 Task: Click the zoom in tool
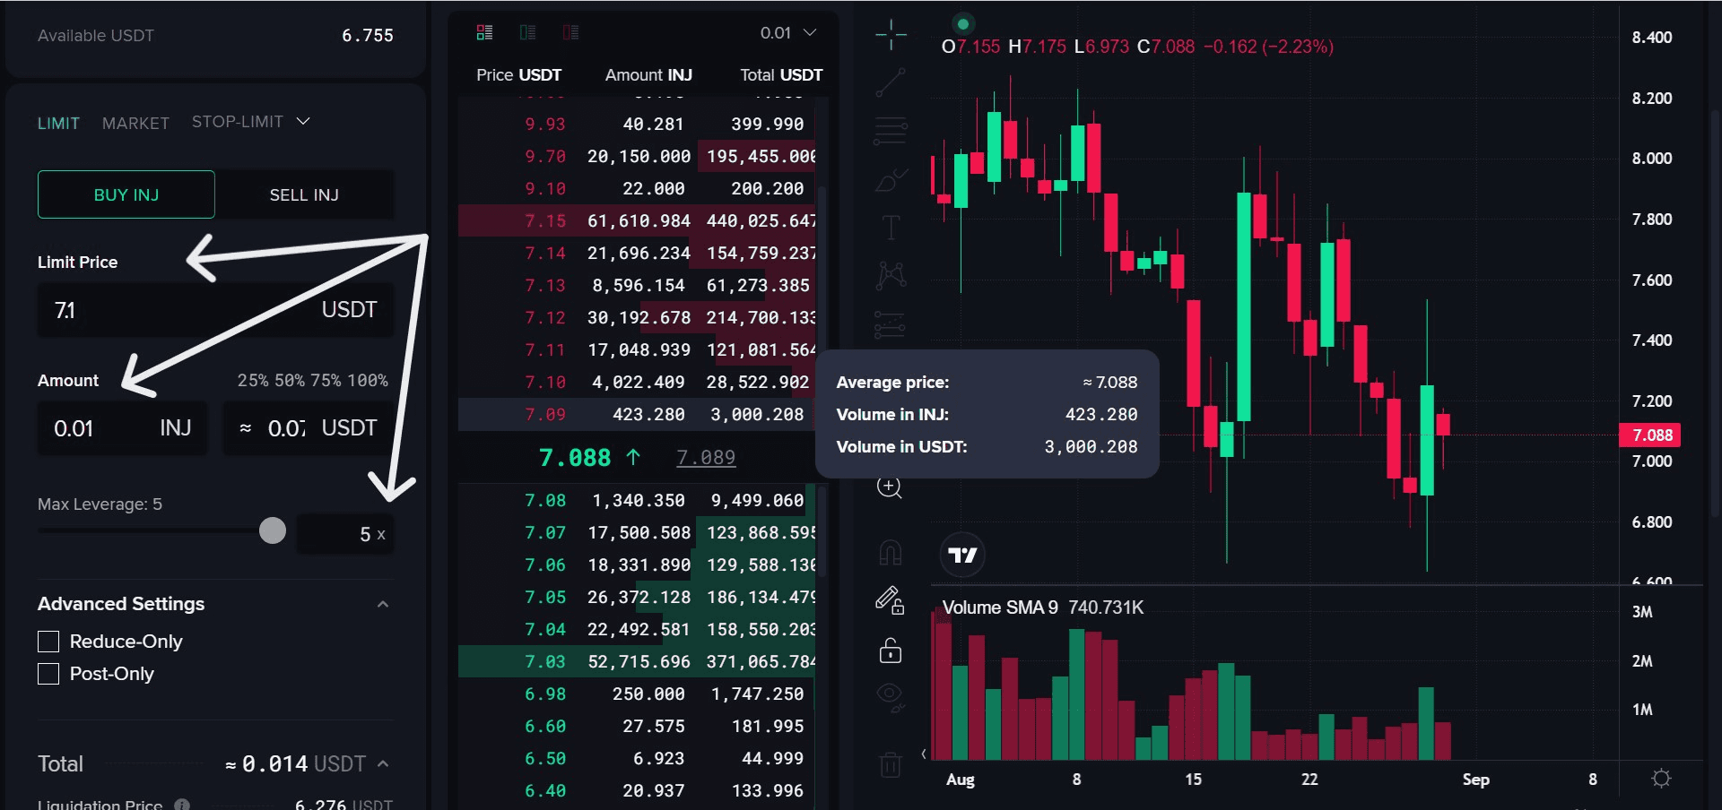click(889, 487)
